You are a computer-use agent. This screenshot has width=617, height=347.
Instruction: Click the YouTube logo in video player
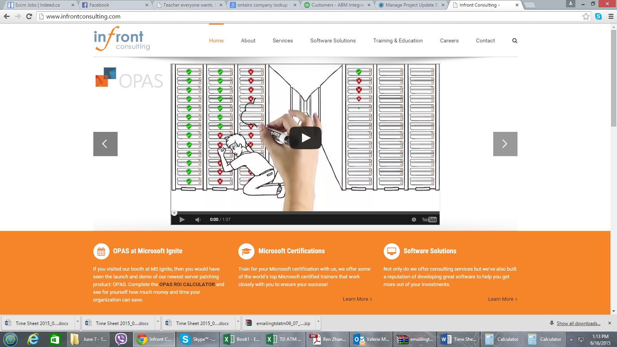429,219
